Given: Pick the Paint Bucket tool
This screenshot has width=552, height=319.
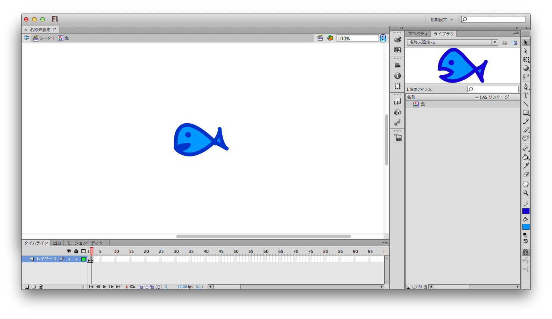Looking at the screenshot, I should coord(525,157).
